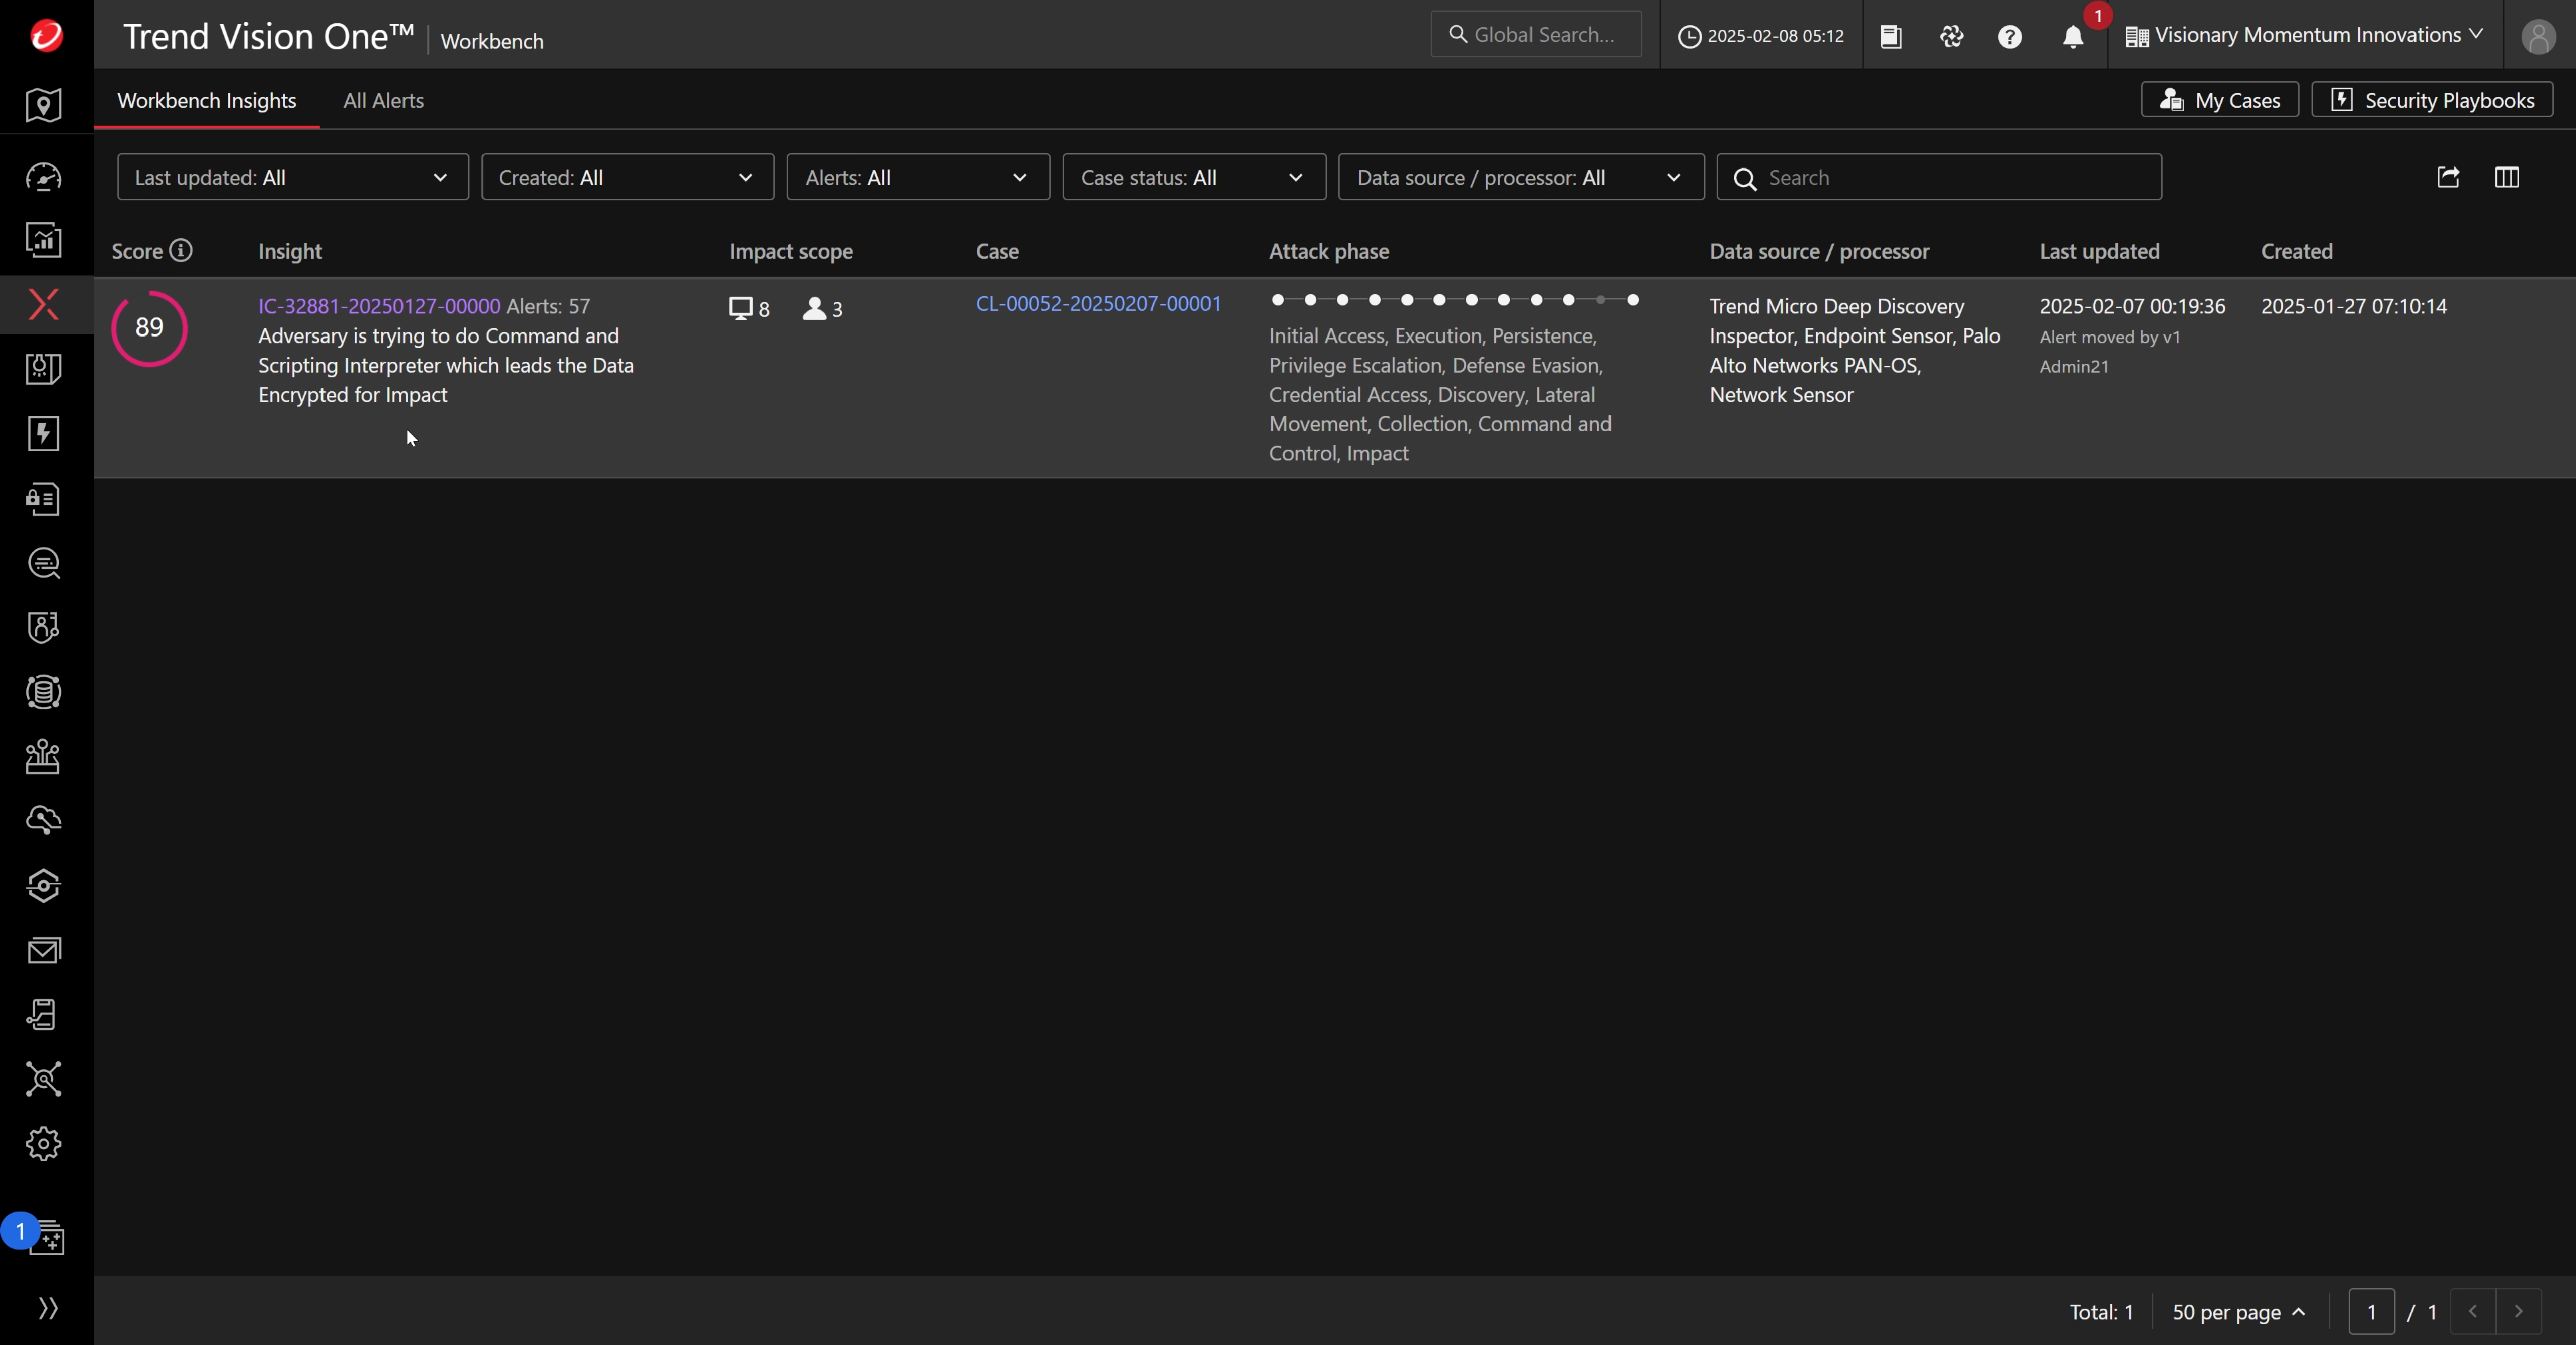
Task: Open the Created filter dropdown
Action: click(x=628, y=177)
